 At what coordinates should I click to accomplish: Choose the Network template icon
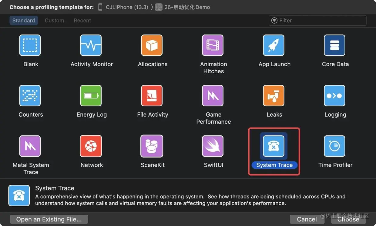91,146
